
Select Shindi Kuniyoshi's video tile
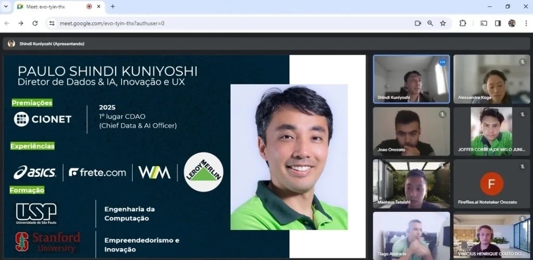point(411,79)
